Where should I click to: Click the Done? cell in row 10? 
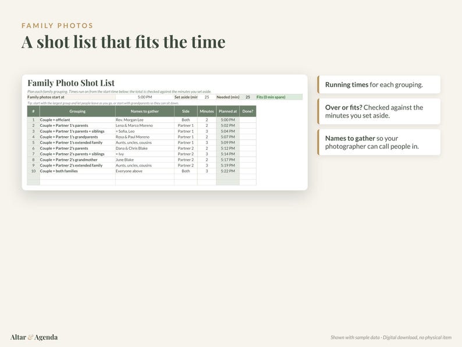tap(248, 171)
